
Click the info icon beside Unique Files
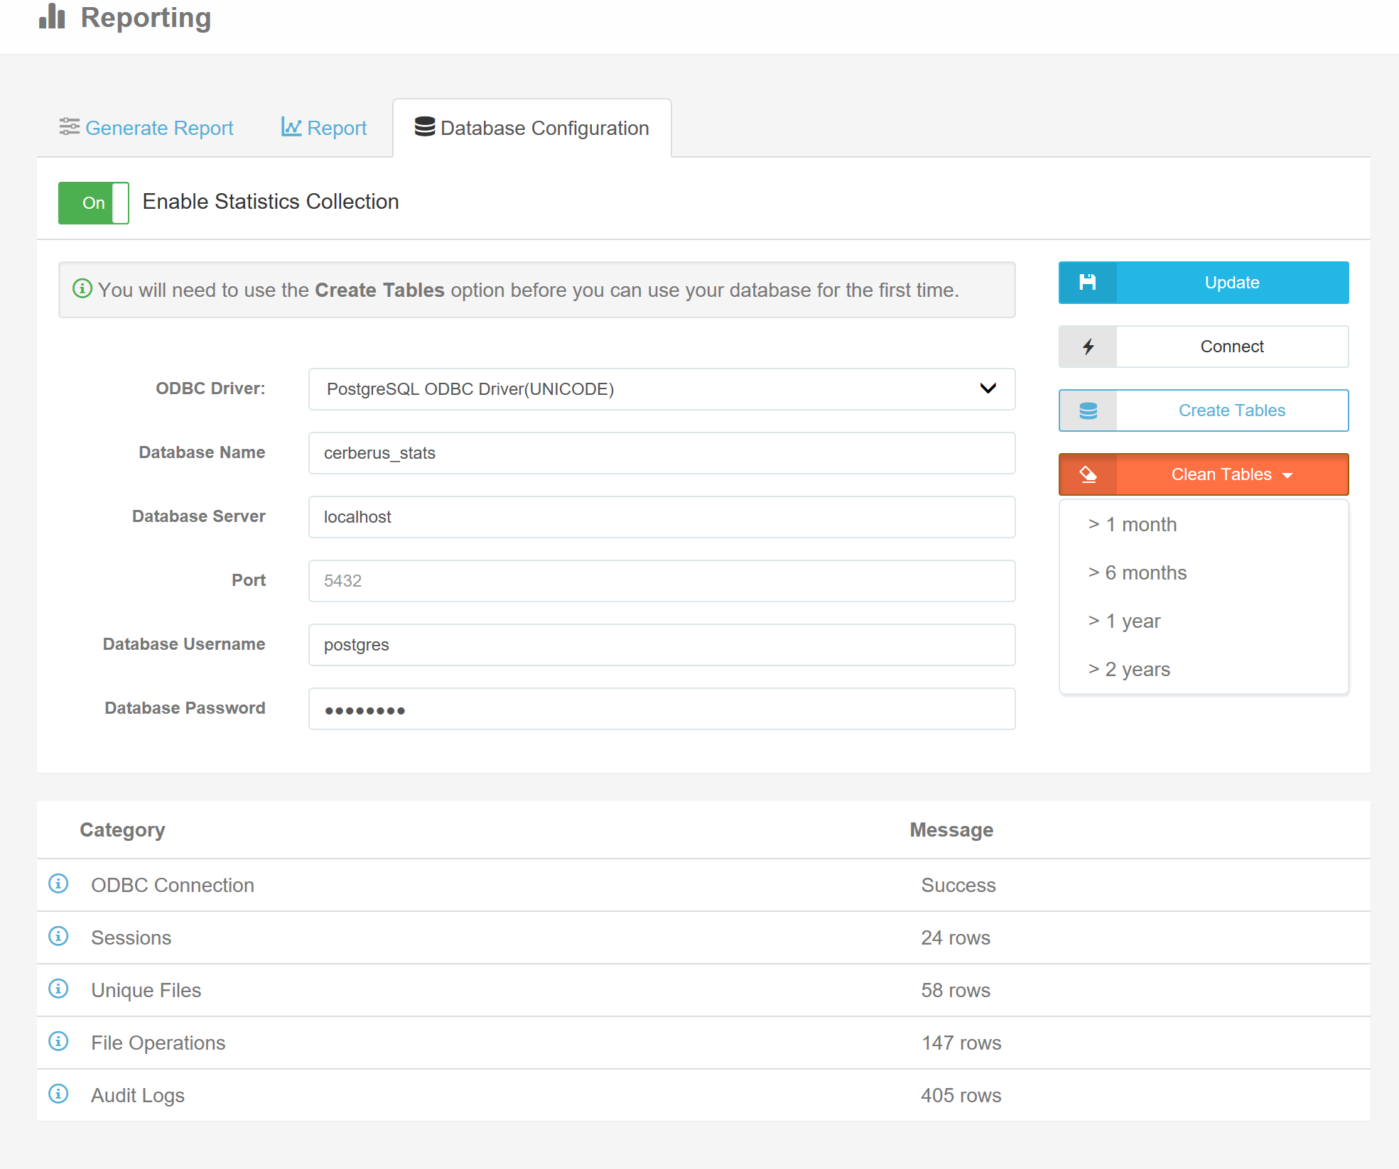[58, 989]
